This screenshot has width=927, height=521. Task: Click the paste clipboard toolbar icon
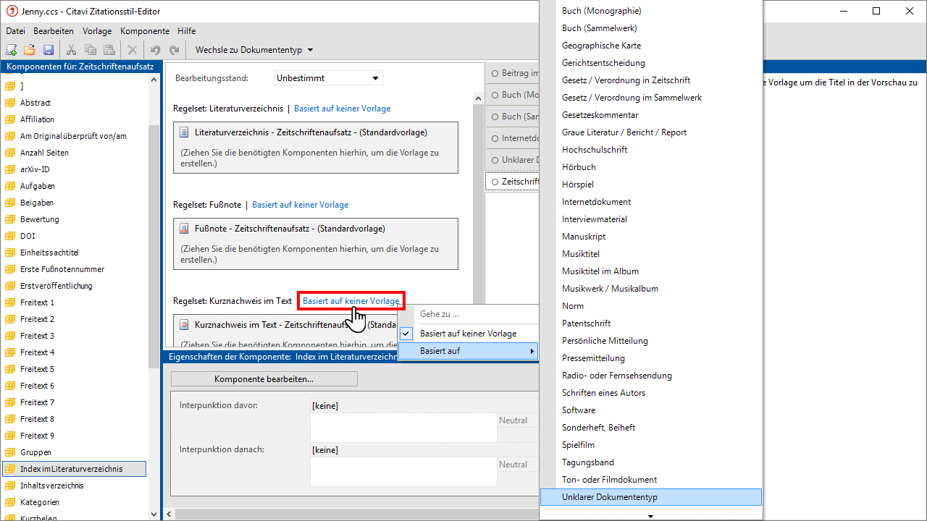pyautogui.click(x=109, y=50)
